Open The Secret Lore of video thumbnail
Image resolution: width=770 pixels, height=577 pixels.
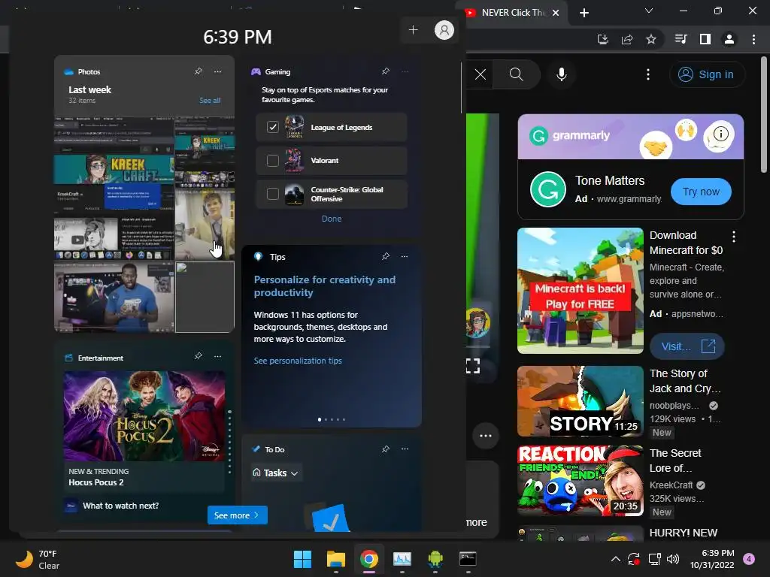[580, 481]
